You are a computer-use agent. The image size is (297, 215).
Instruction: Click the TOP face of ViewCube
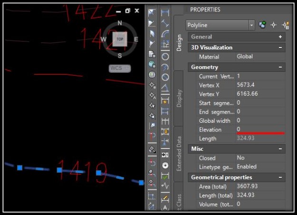(120, 39)
